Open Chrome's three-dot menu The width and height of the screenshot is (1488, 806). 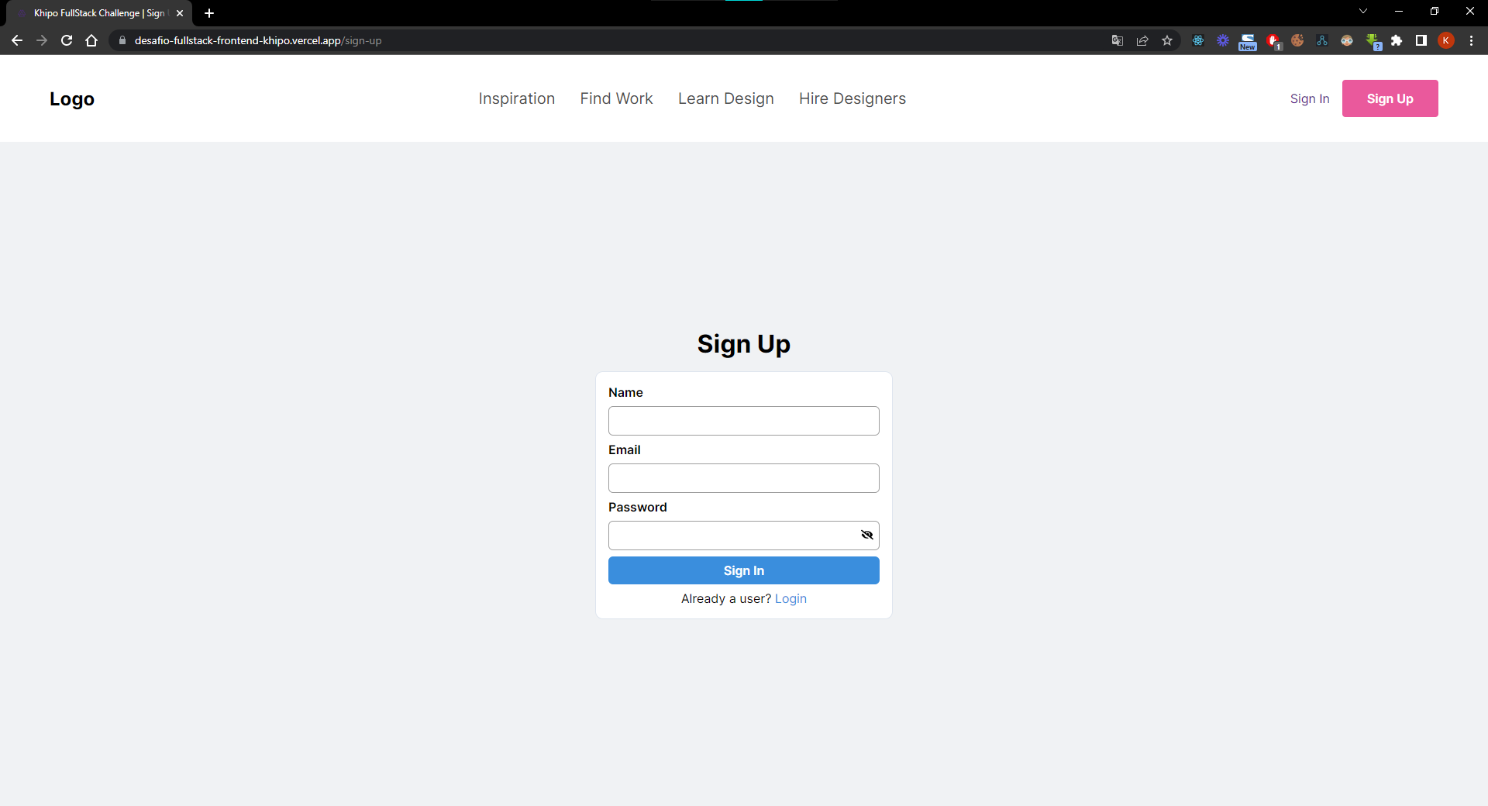(1471, 40)
